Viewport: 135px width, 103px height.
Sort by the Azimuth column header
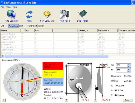(87, 31)
